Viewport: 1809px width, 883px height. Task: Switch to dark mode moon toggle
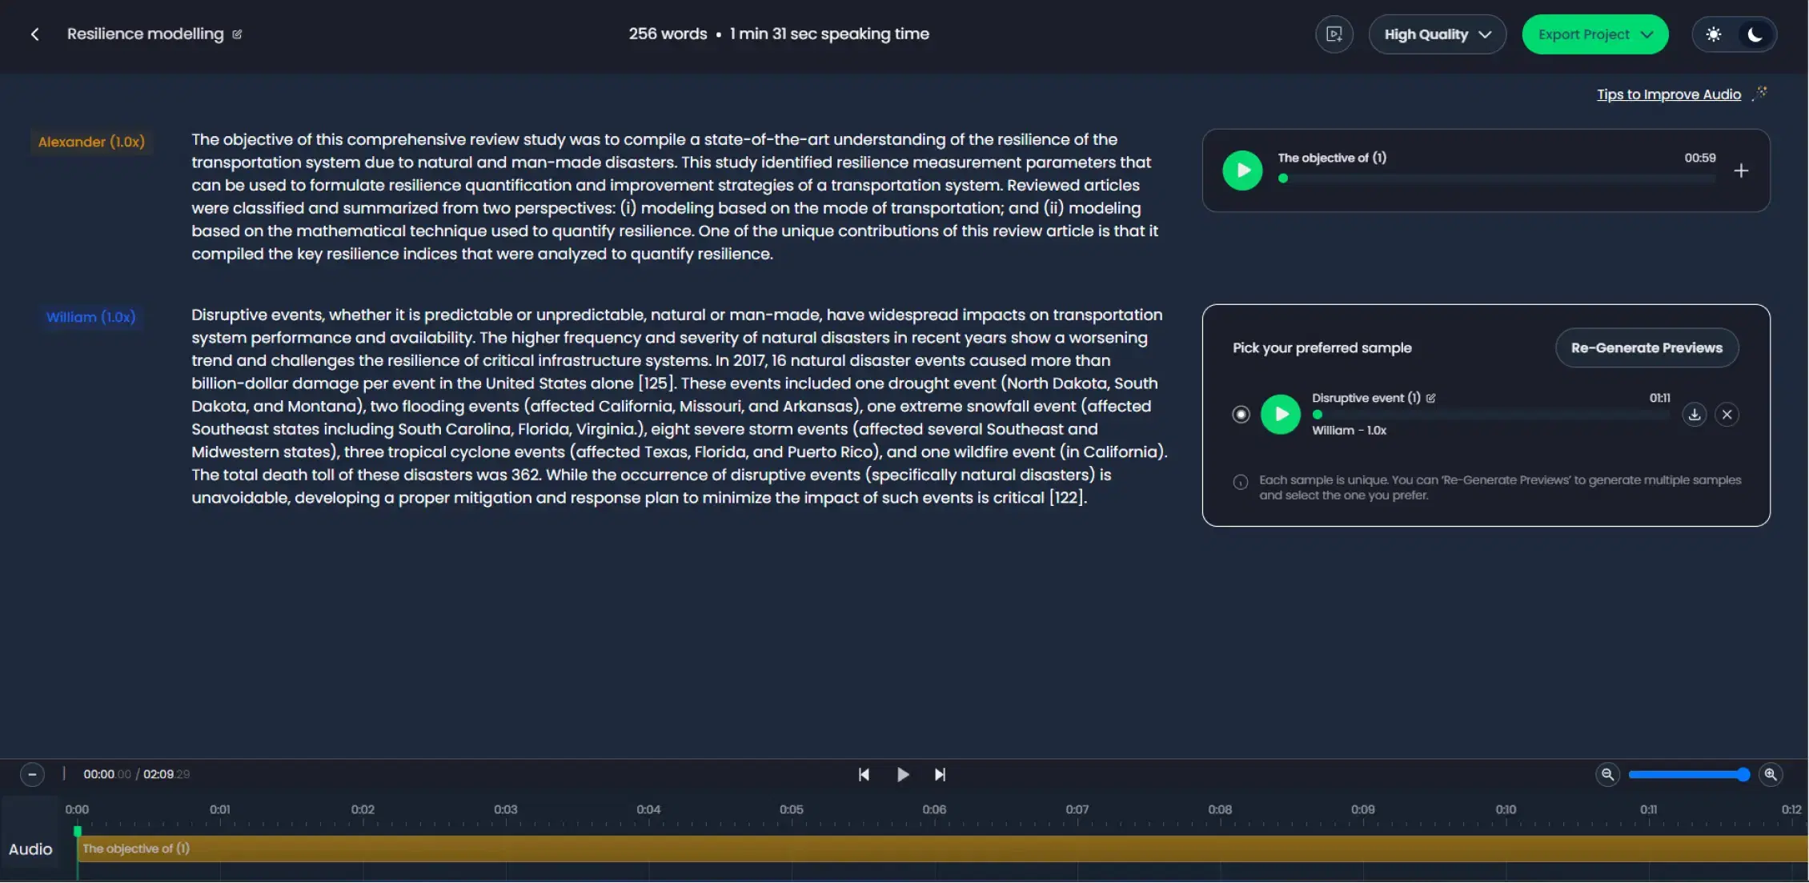point(1755,34)
